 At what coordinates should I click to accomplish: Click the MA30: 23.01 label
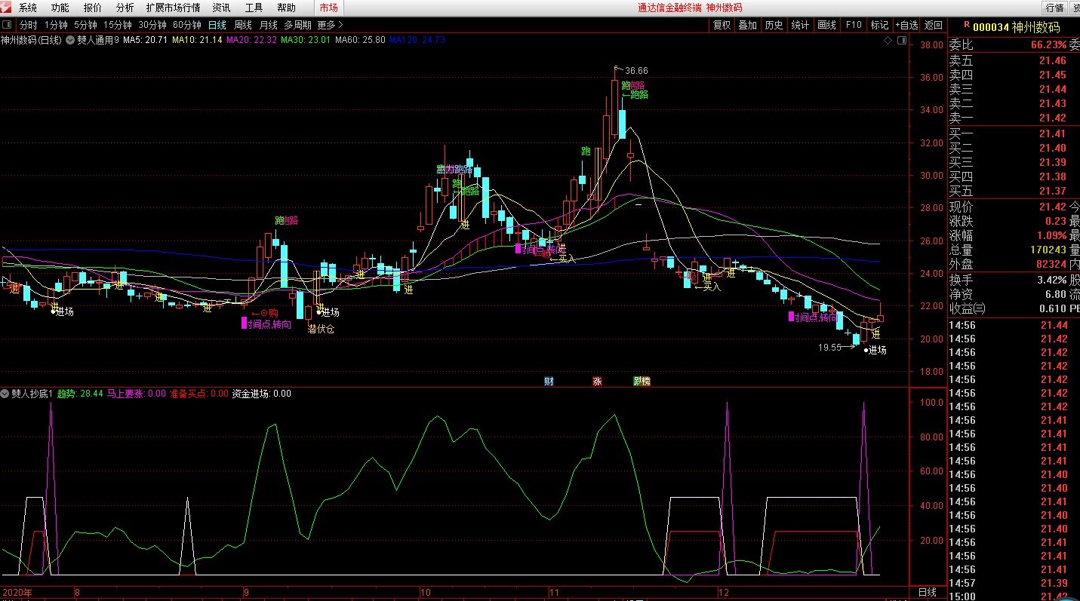(306, 40)
